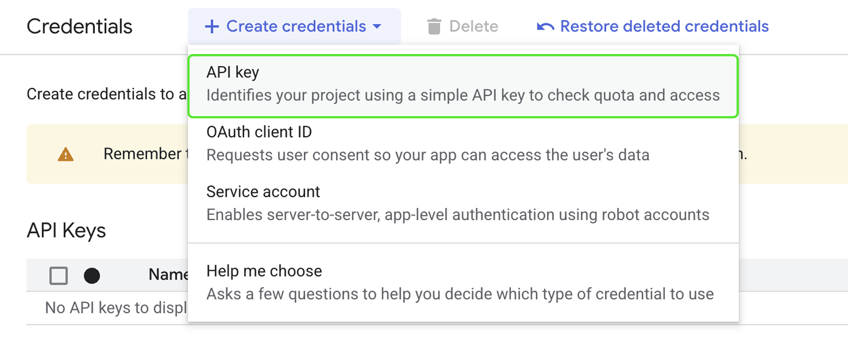Click the 'Create credentials to a' description text
The image size is (848, 339).
106,94
